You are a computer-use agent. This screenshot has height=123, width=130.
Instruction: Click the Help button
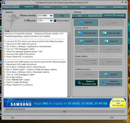[62, 16]
